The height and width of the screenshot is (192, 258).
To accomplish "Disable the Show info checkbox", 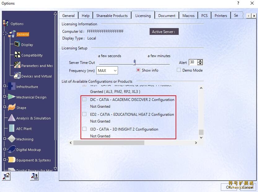I will pyautogui.click(x=138, y=70).
